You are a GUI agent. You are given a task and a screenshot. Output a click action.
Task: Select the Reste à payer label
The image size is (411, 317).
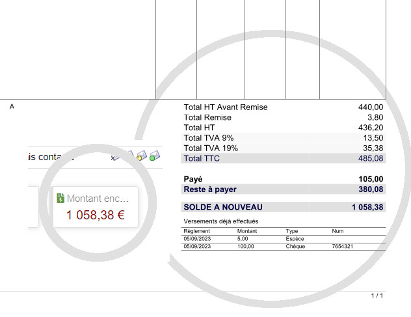(x=210, y=189)
